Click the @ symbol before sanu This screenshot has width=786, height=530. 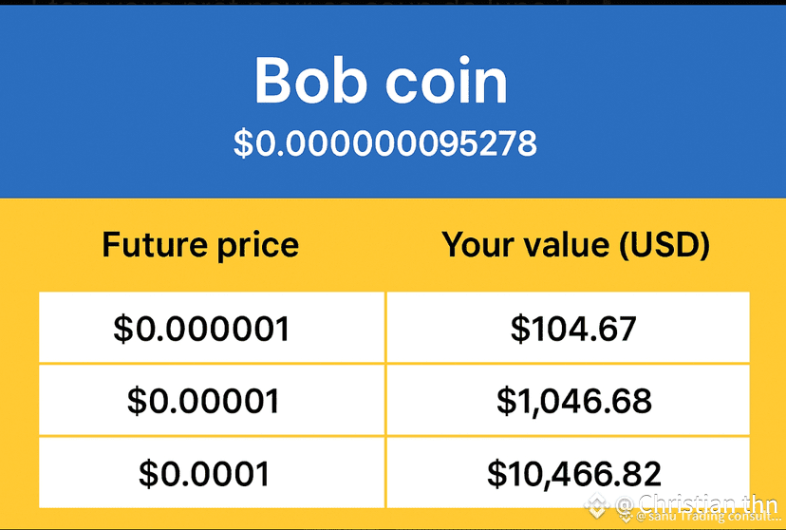click(641, 517)
